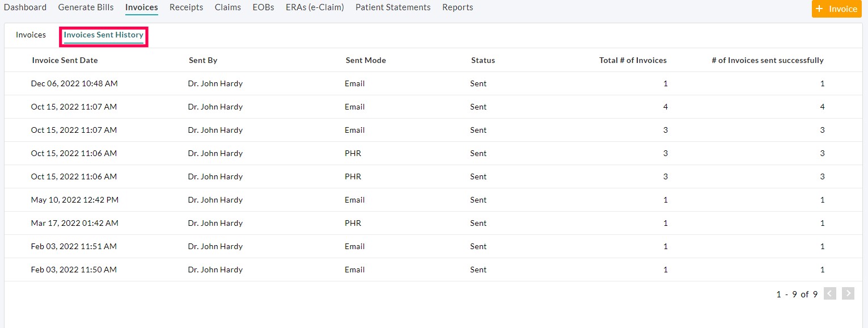This screenshot has width=868, height=328.
Task: Click the Sent Mode column header
Action: (x=365, y=60)
